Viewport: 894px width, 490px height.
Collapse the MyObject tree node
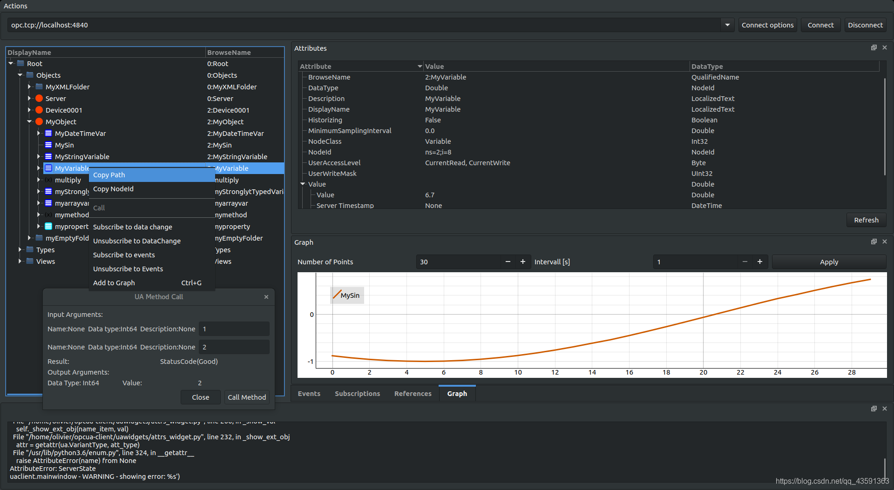[x=29, y=121]
